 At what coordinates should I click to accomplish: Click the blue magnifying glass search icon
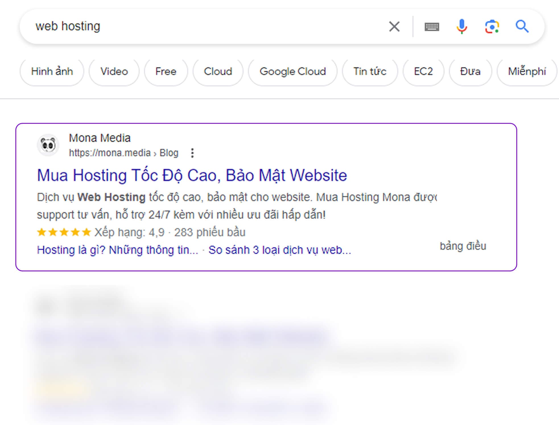[x=522, y=26]
